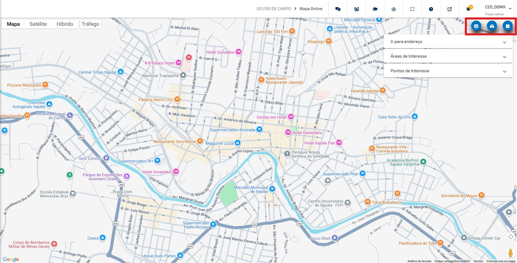Image resolution: width=517 pixels, height=263 pixels.
Task: Click Sorveteria do Mauro marker
Action: pyautogui.click(x=481, y=195)
